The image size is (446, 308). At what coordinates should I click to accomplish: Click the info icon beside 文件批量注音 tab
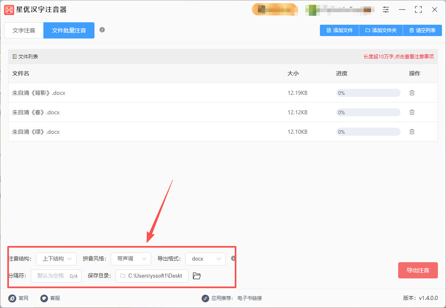(x=103, y=29)
